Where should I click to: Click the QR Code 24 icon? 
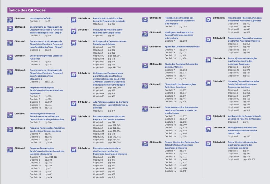[208, 19]
